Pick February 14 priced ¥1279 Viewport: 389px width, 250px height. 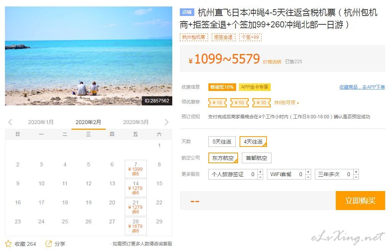click(x=135, y=188)
